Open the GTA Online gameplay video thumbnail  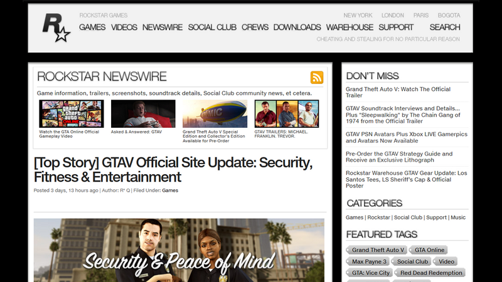coord(72,114)
